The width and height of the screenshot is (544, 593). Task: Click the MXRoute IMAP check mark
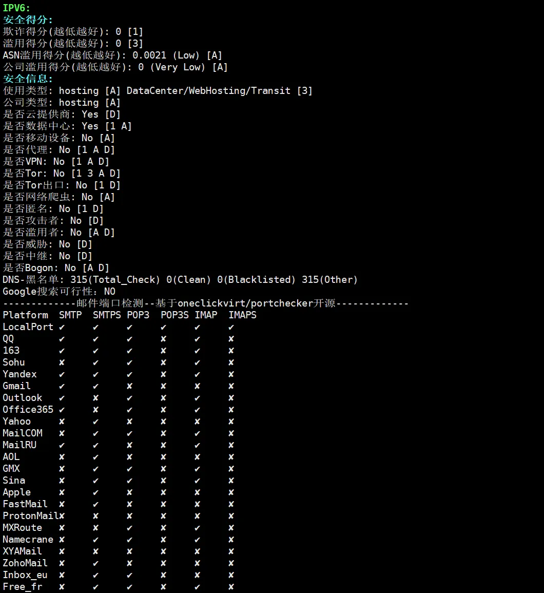197,528
